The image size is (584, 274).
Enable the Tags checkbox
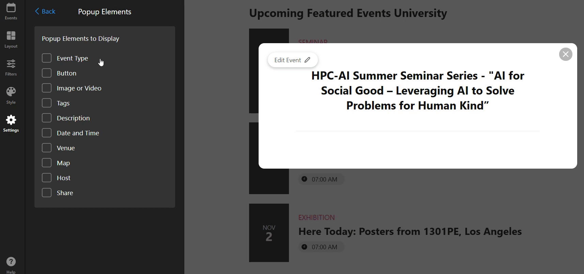click(x=47, y=103)
